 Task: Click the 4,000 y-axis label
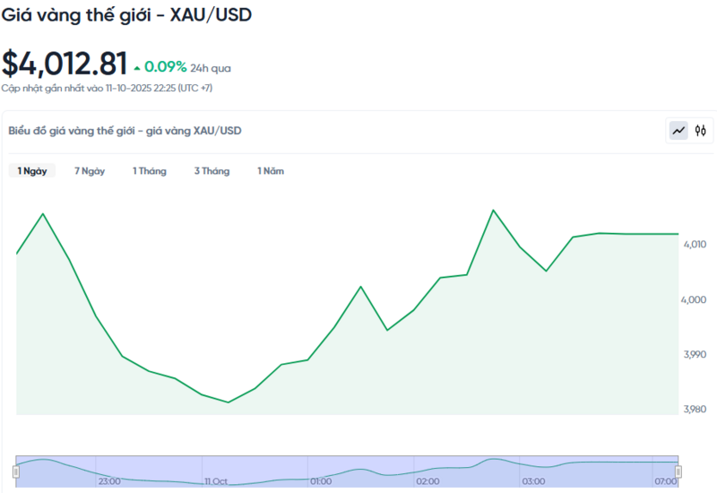pos(695,299)
